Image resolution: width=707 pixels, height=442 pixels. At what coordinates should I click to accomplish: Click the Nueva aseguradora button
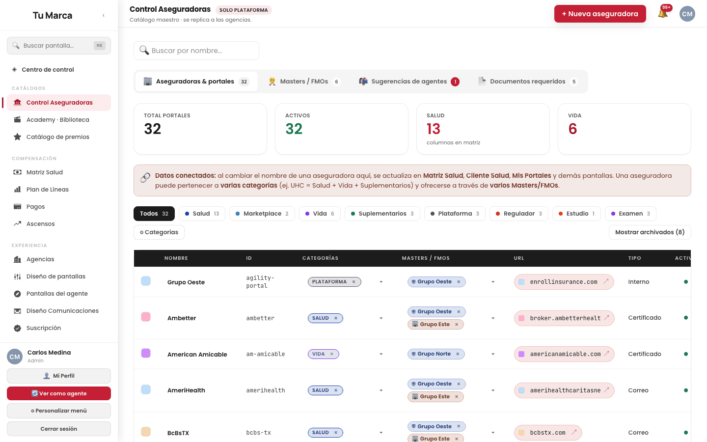(x=600, y=14)
